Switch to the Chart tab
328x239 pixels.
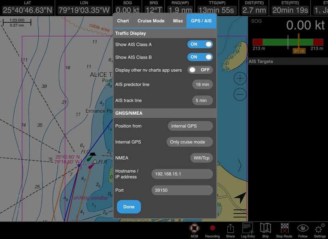[x=123, y=21]
